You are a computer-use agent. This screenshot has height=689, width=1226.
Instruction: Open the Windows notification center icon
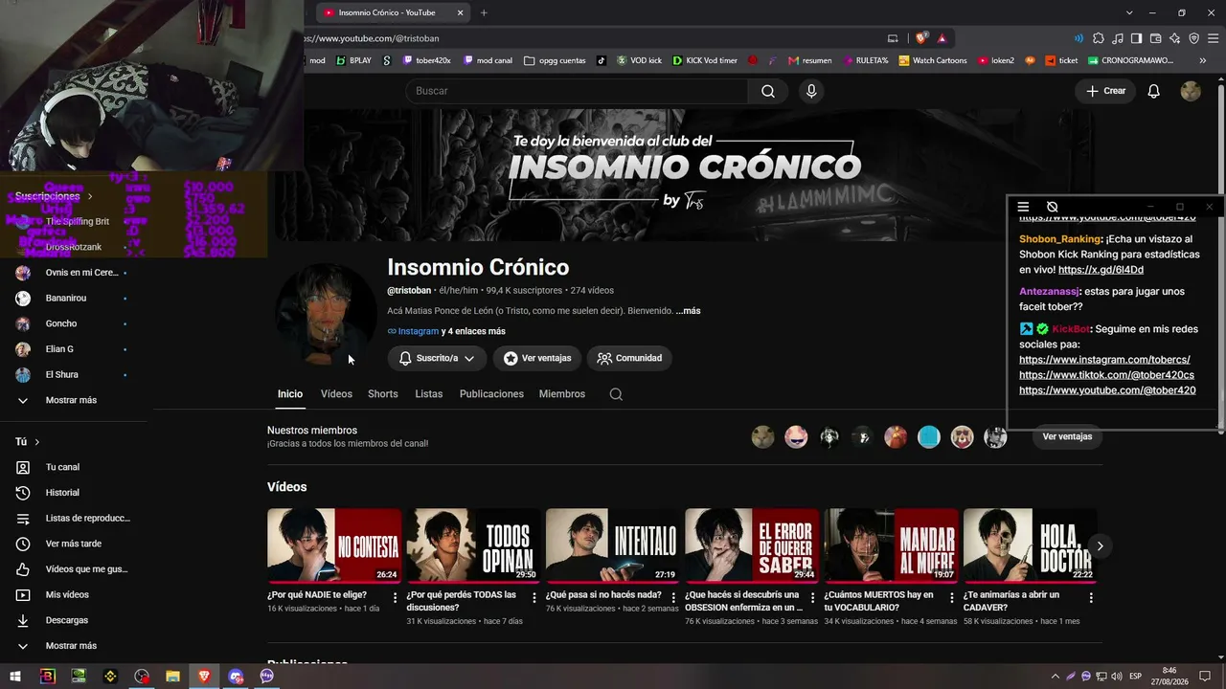pyautogui.click(x=1205, y=677)
